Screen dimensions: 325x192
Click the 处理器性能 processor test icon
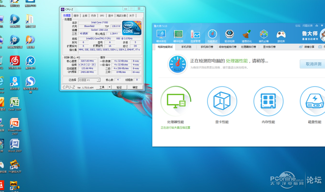pos(176,101)
